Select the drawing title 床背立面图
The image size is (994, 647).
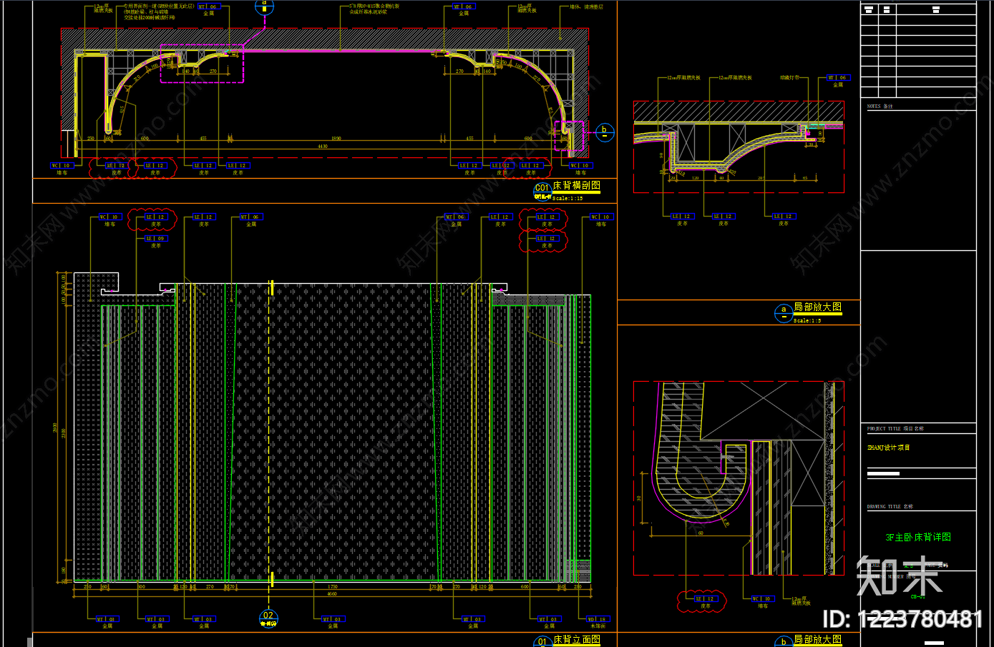tap(576, 640)
